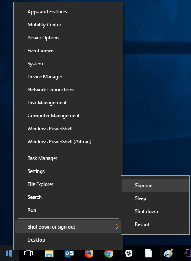Open Device Manager from the menu
Viewport: 191px width, 261px height.
[x=68, y=77]
